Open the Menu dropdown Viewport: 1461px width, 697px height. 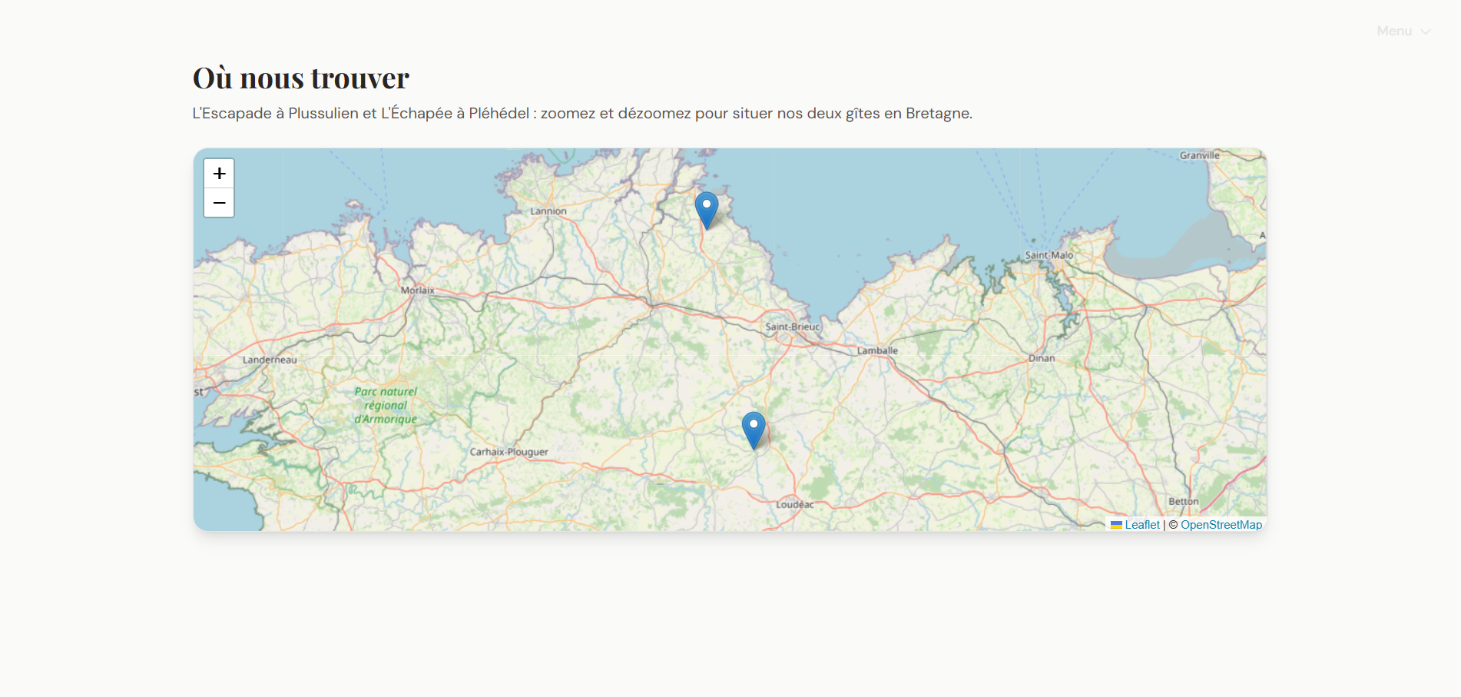(x=1403, y=32)
